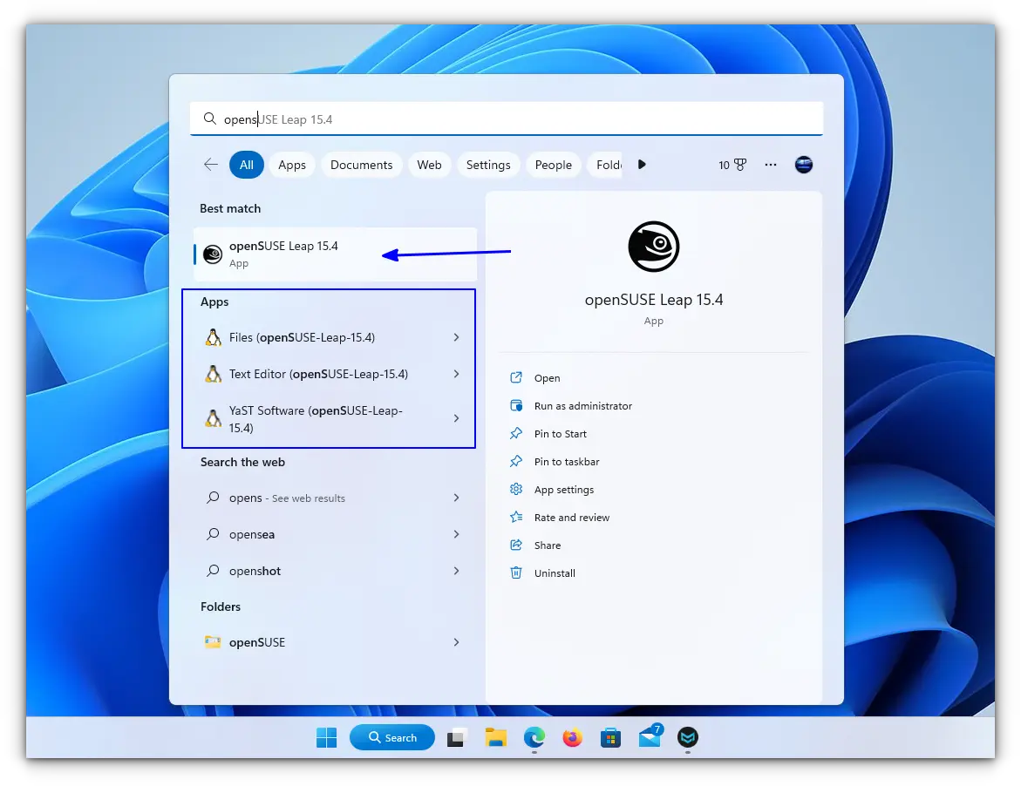Expand the openSUSE folder result chevron

(457, 642)
